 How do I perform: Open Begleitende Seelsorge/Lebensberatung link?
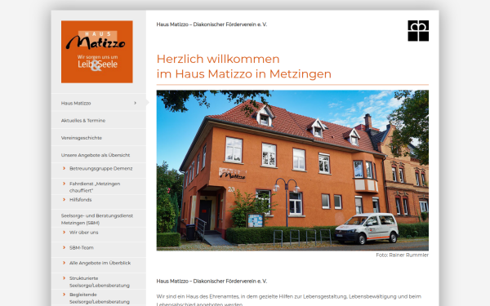coord(100,298)
